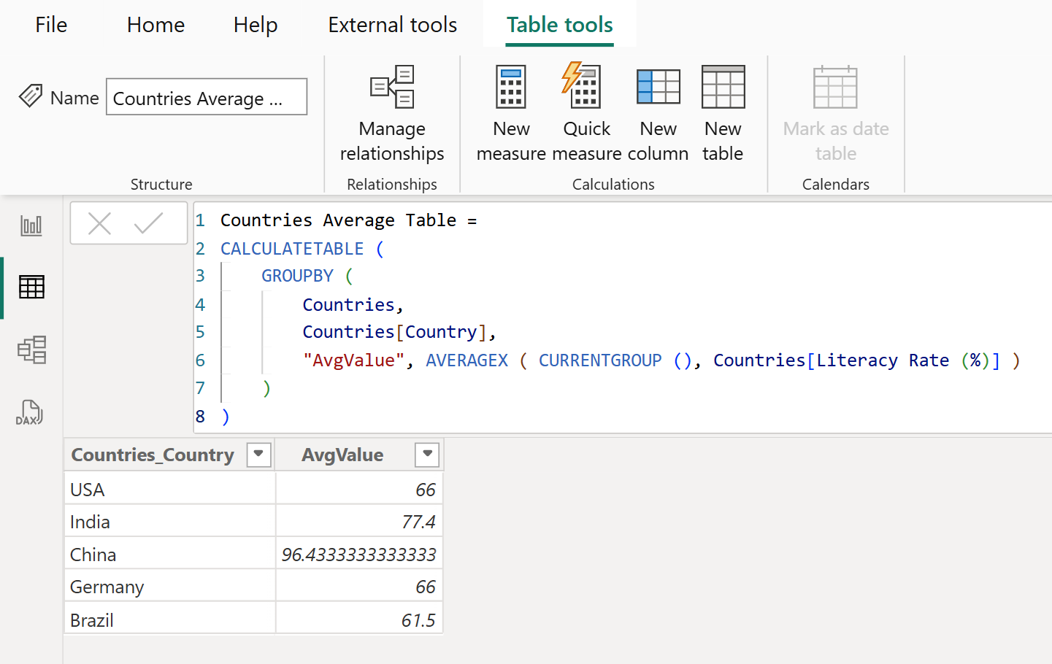Open the Help tab

255,24
